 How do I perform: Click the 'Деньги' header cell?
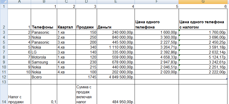[x=116, y=19]
